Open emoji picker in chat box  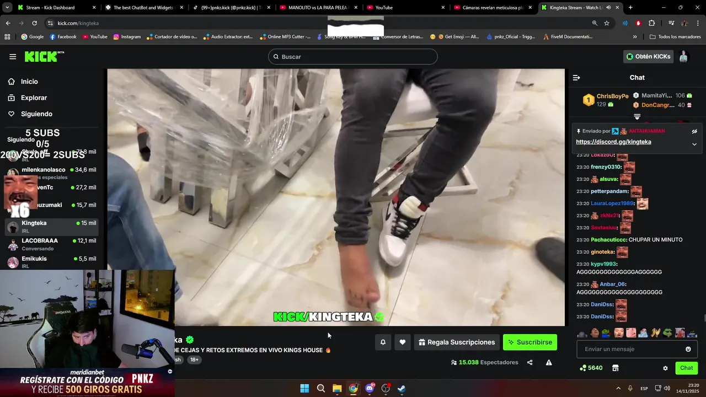coord(688,349)
